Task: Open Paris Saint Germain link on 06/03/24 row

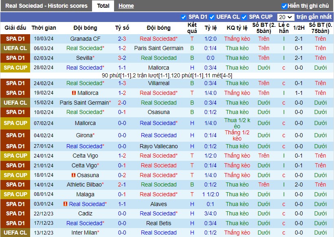Action: (x=159, y=48)
